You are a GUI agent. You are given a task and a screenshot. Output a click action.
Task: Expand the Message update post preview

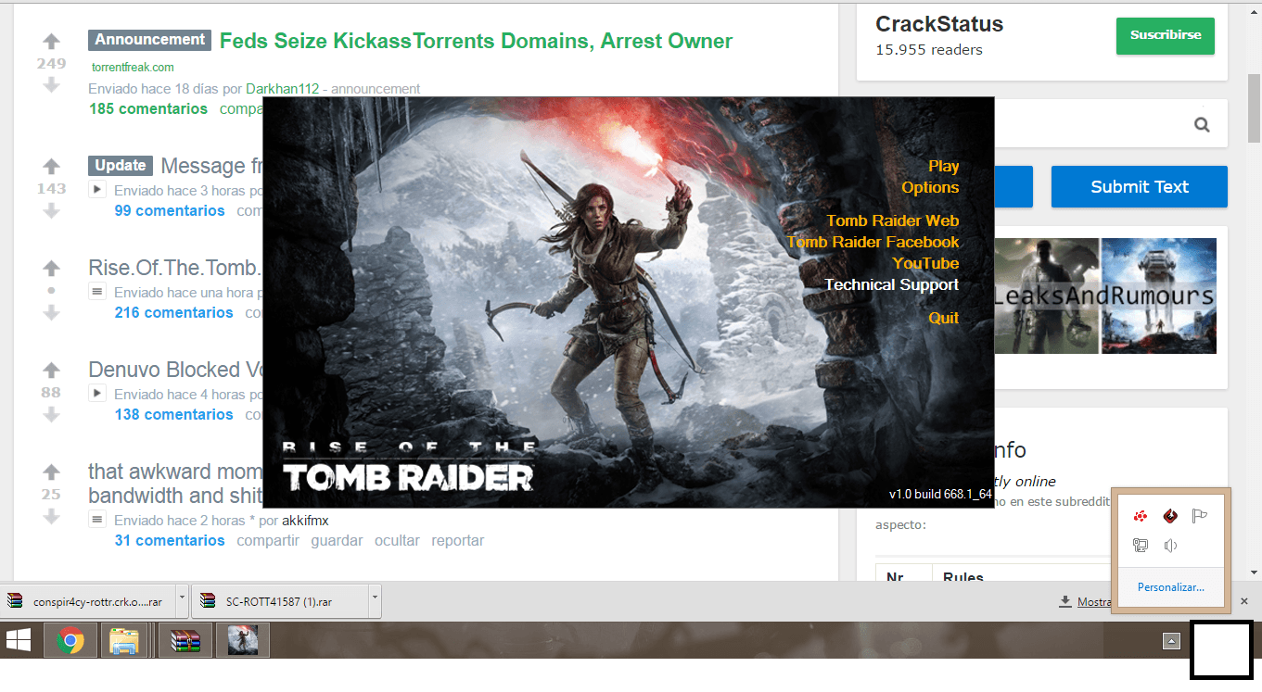[x=96, y=190]
